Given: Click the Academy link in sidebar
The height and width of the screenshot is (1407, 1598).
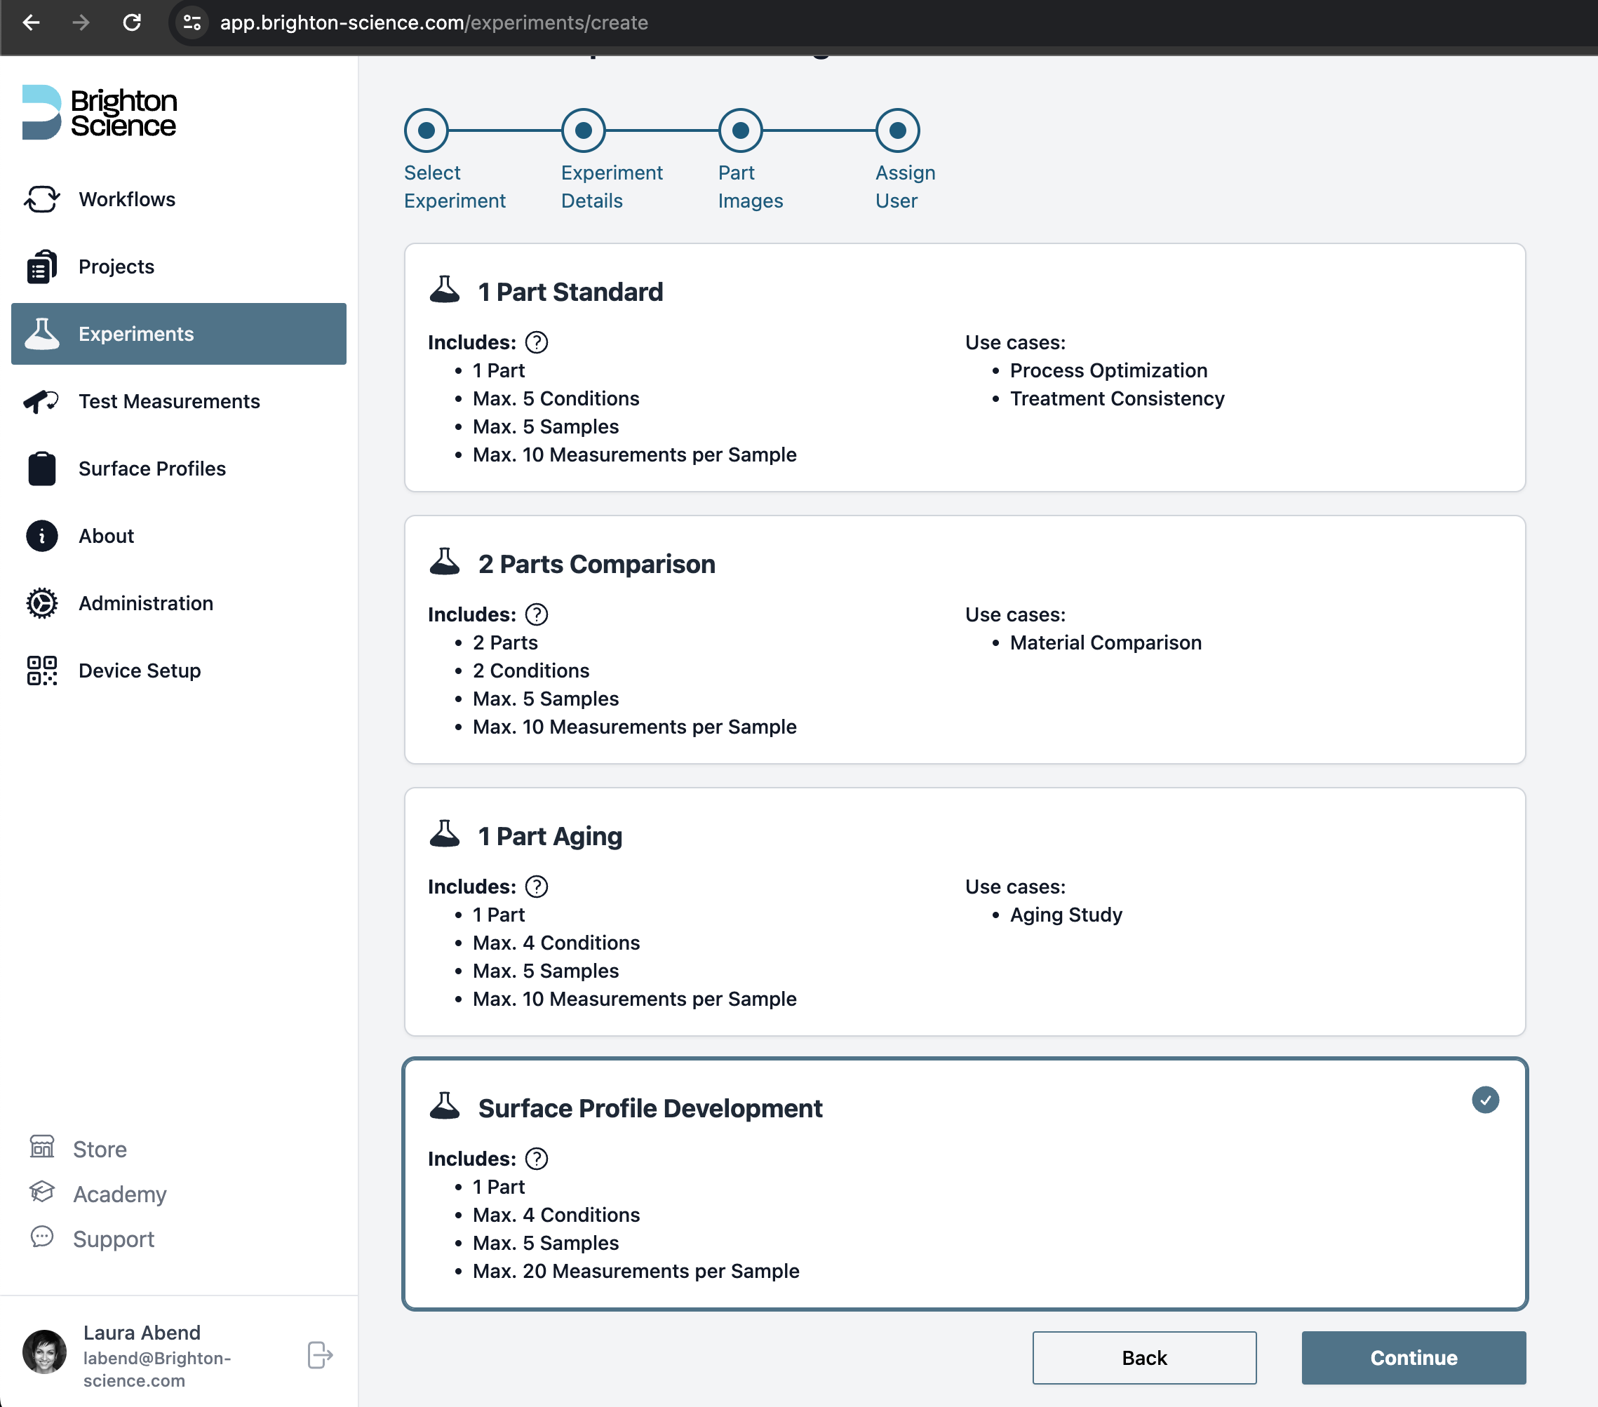Looking at the screenshot, I should [x=121, y=1194].
